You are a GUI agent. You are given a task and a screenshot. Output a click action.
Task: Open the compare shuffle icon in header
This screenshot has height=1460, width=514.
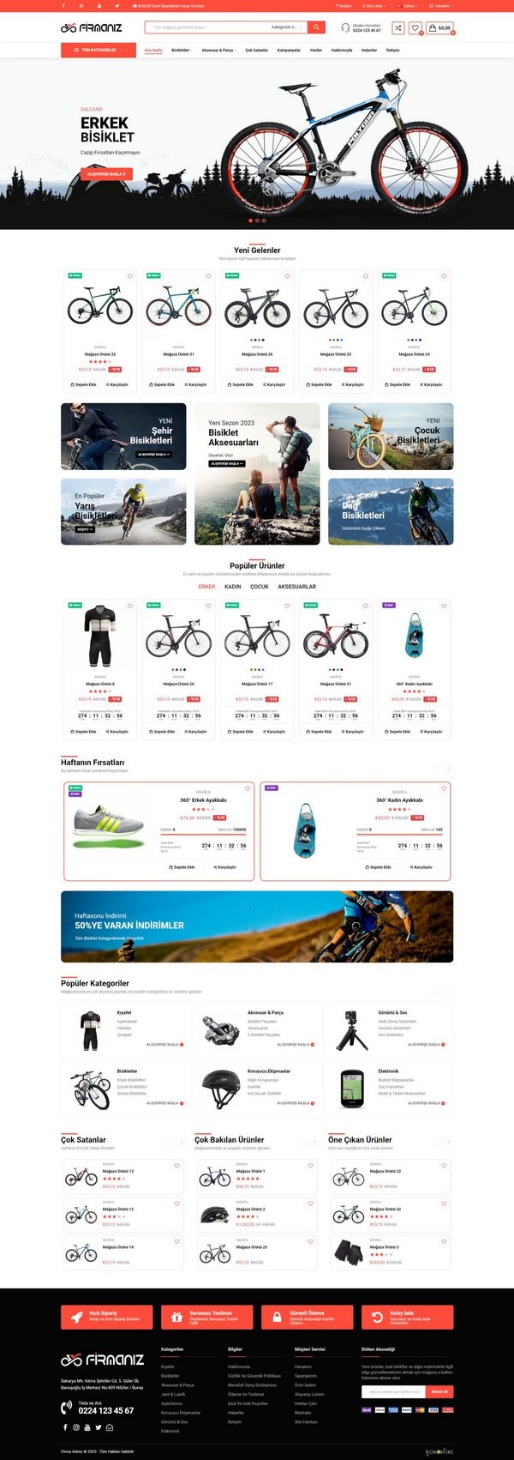[x=398, y=28]
